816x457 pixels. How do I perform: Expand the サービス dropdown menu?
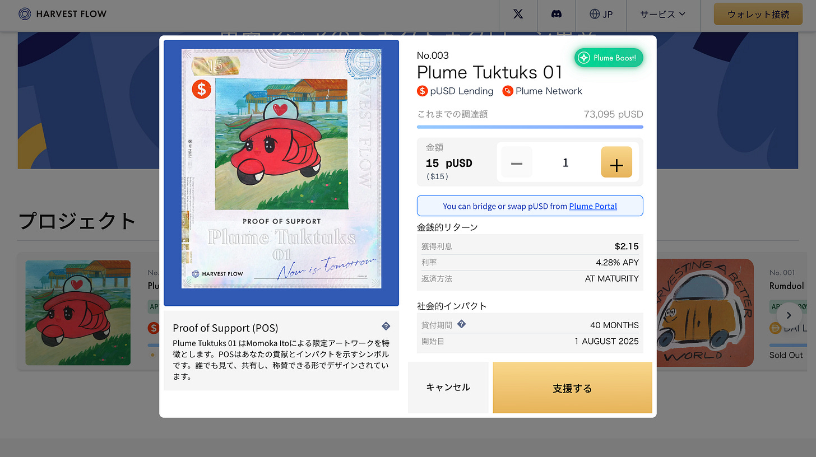click(663, 14)
